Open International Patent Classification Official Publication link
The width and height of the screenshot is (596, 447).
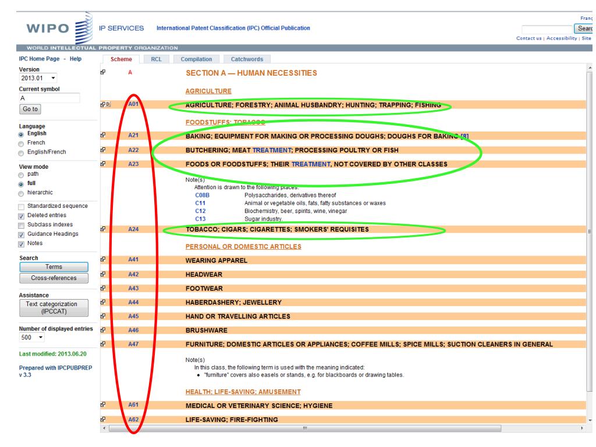click(x=233, y=28)
